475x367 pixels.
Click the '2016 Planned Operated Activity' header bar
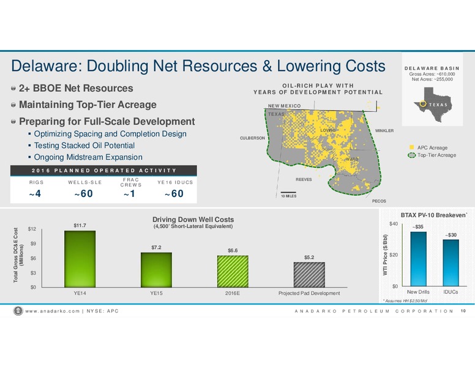tap(103, 171)
